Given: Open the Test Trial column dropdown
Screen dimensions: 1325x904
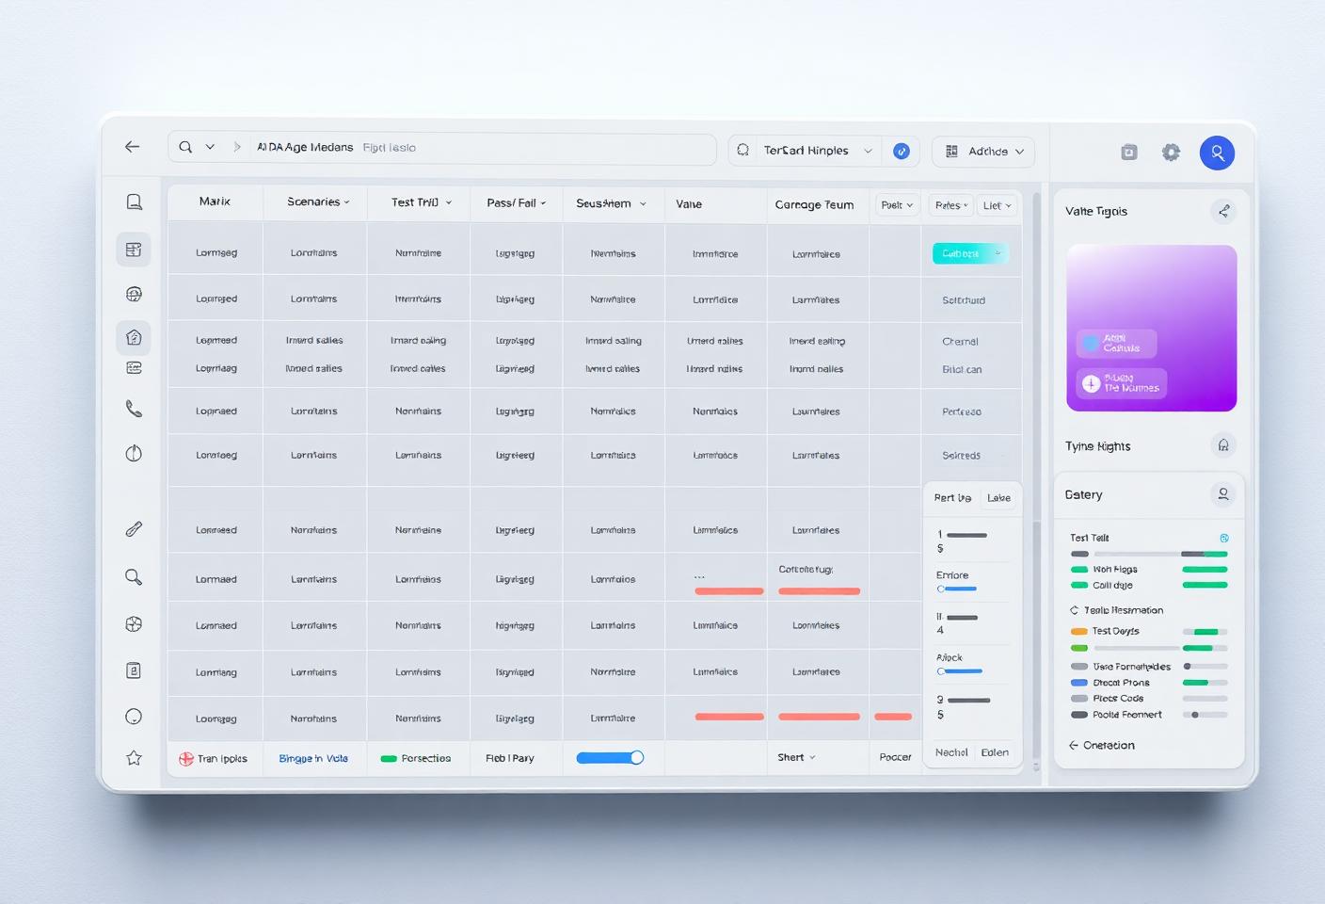Looking at the screenshot, I should [449, 202].
